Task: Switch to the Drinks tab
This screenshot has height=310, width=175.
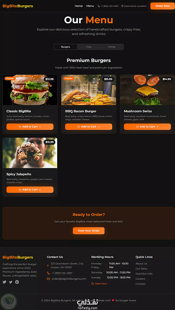Action: coord(112,47)
